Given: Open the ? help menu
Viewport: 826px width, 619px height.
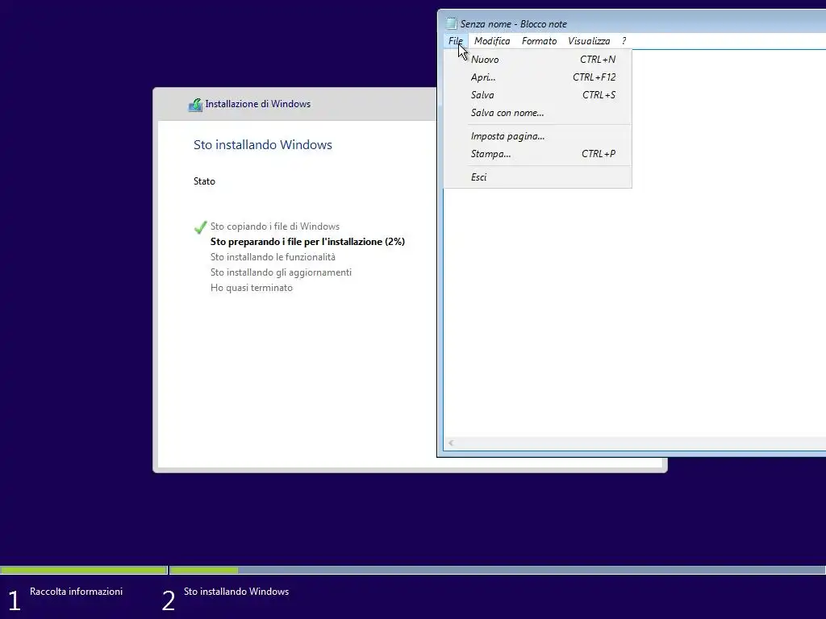Looking at the screenshot, I should 624,41.
